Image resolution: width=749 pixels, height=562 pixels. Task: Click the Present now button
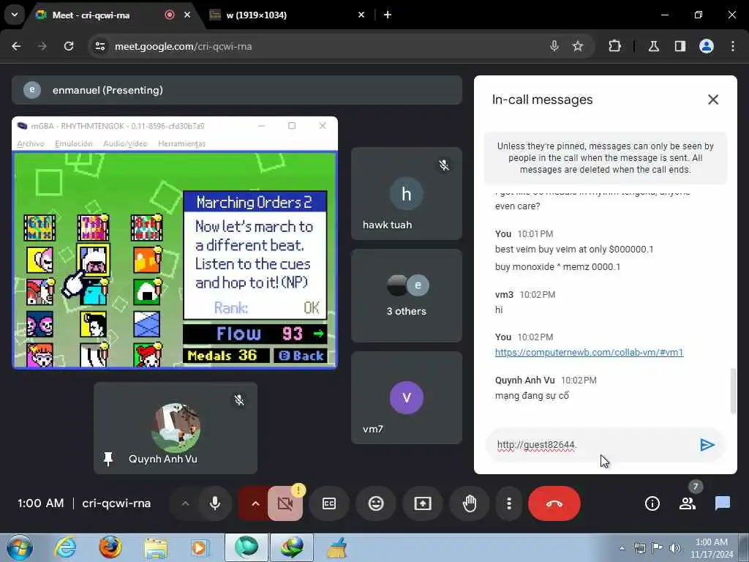(x=423, y=503)
